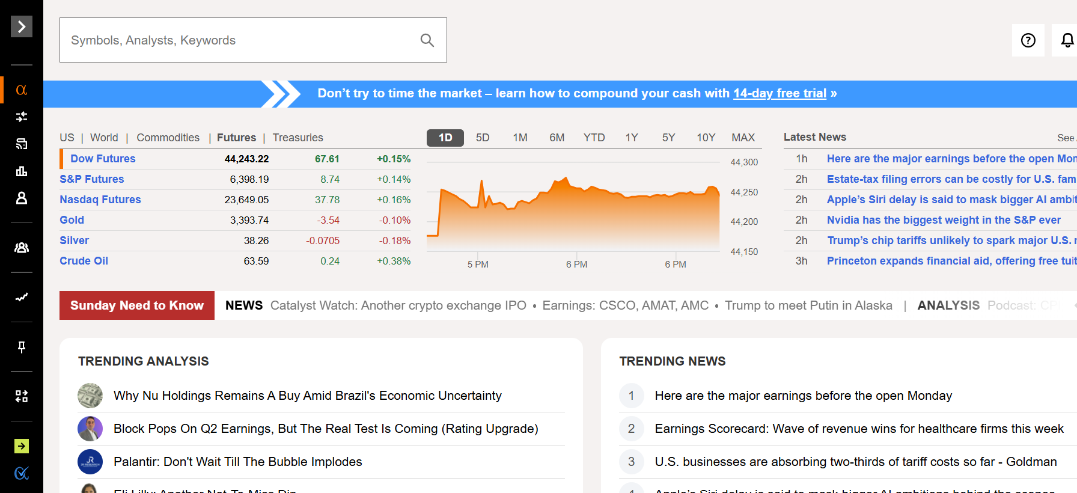Screen dimensions: 1077x493
Task: Open Nasdaq Futures quote
Action: click(100, 200)
